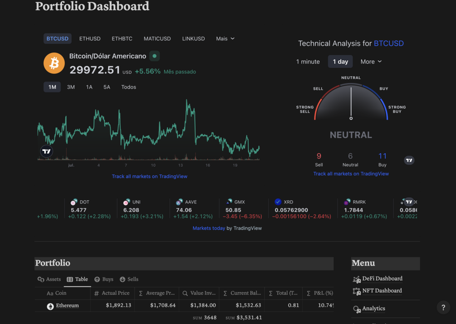Click the TradingView logo on the price chart
456x324 pixels.
coord(46,151)
